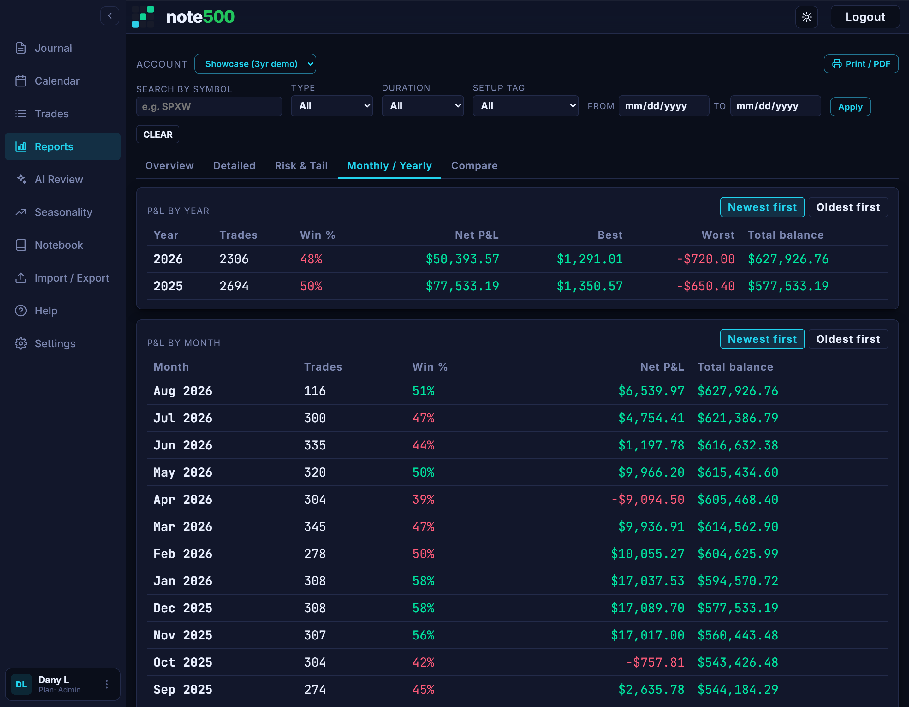Screen dimensions: 909x707
Task: Click the Jan 2026 month label
Action: [183, 580]
